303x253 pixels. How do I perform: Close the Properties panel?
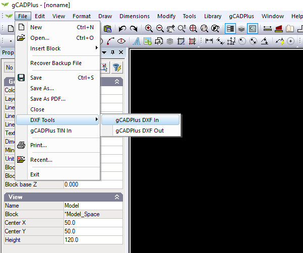point(121,52)
